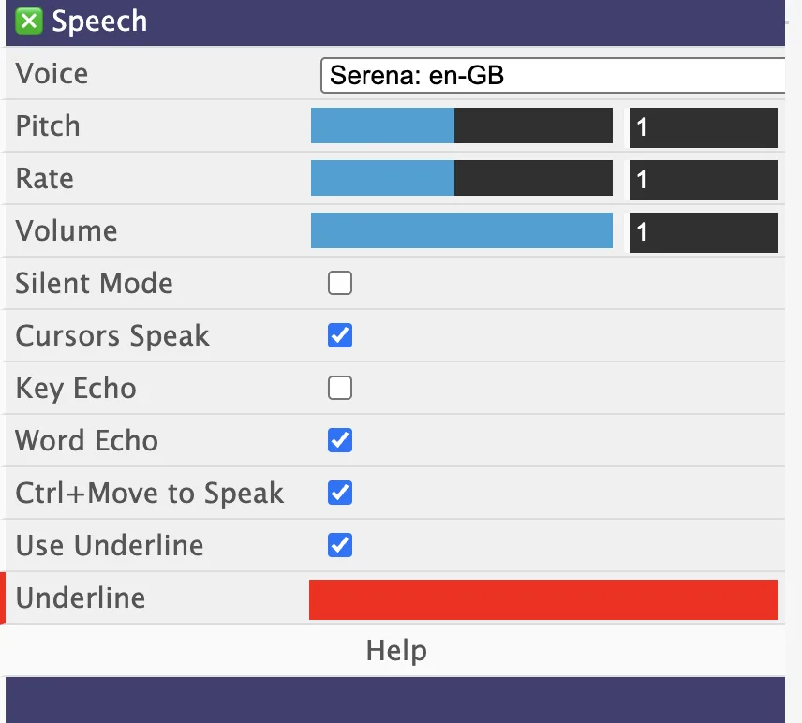Click the green X icon on title bar

pos(27,21)
